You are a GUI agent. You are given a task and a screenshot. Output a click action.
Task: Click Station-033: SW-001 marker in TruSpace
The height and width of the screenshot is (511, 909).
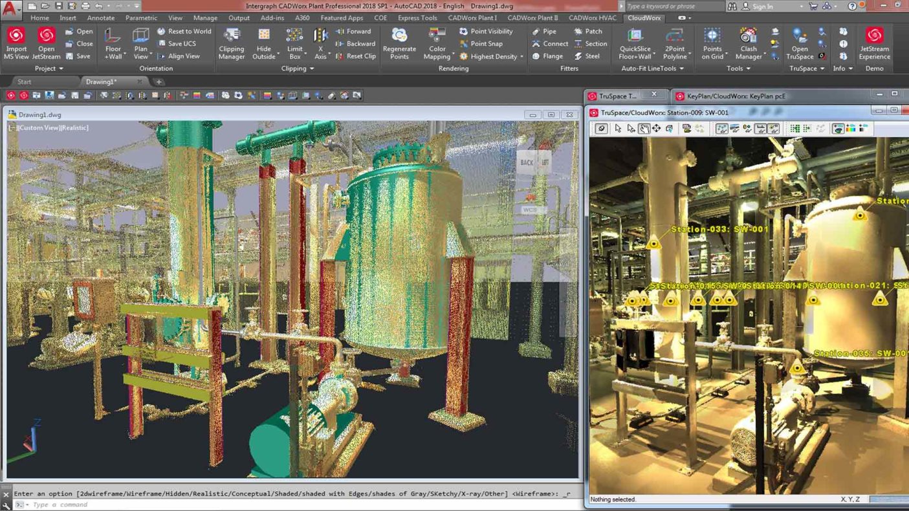pyautogui.click(x=653, y=244)
